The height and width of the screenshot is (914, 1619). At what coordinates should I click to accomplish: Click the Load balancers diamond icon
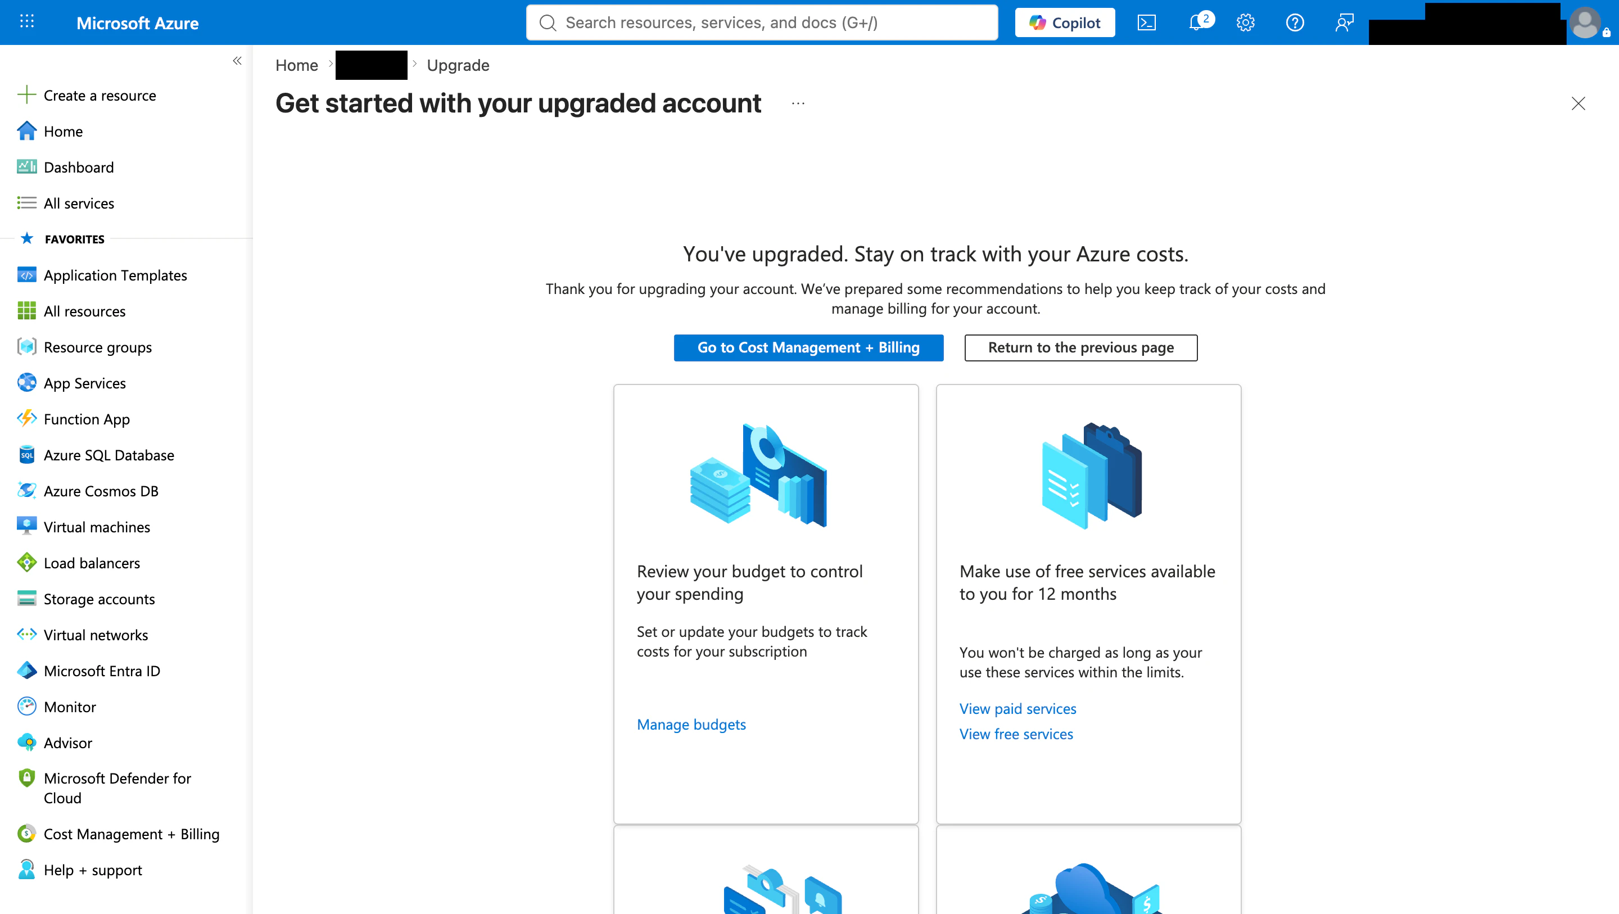coord(26,562)
